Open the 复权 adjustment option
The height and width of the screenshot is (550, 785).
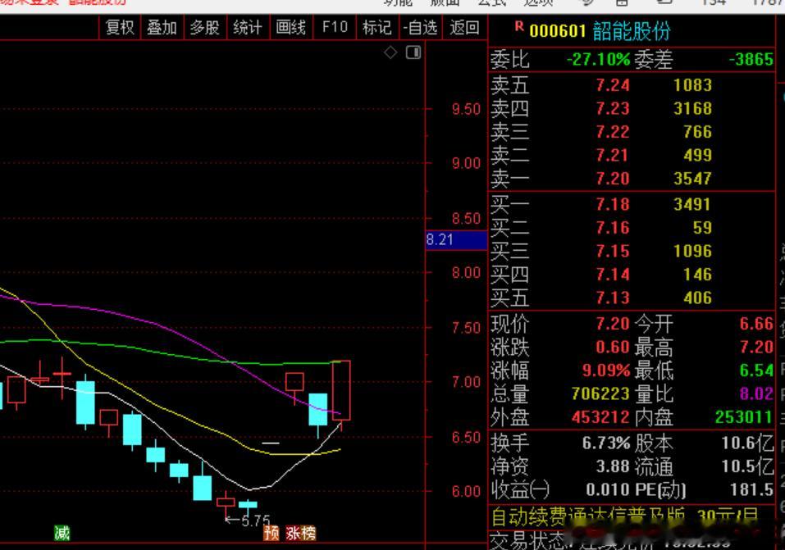120,27
